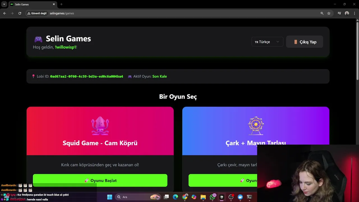Open OBS Studio from the taskbar
359x202 pixels.
pyautogui.click(x=231, y=197)
